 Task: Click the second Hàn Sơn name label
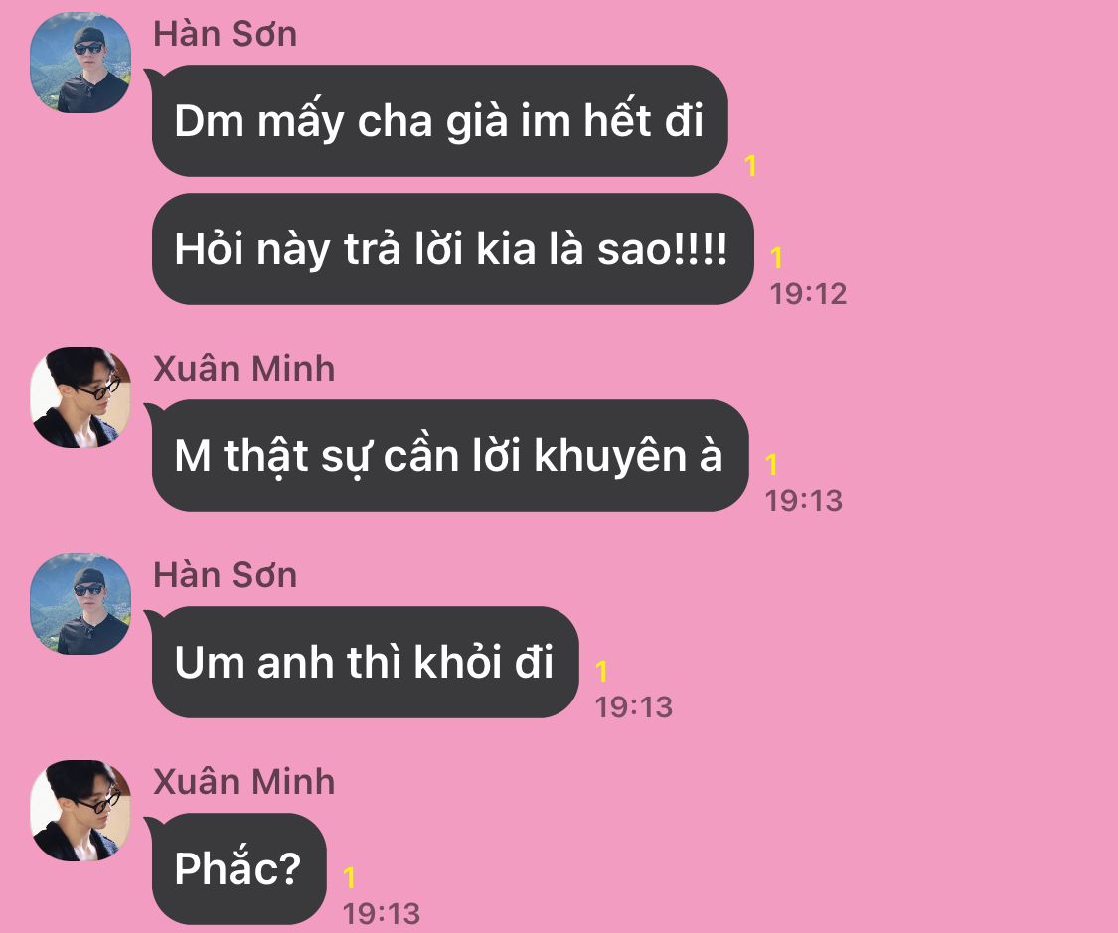pyautogui.click(x=226, y=575)
